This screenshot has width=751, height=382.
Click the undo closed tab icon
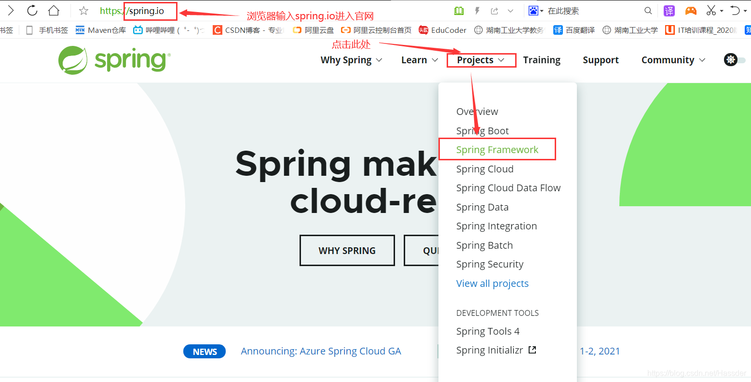(x=735, y=11)
